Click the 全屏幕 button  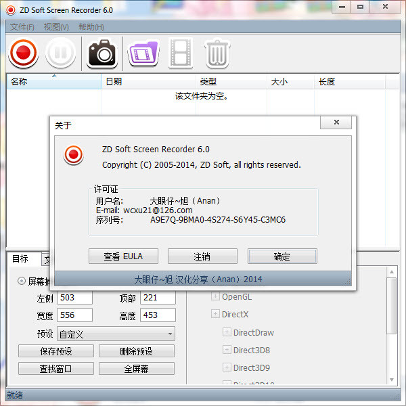click(x=137, y=369)
